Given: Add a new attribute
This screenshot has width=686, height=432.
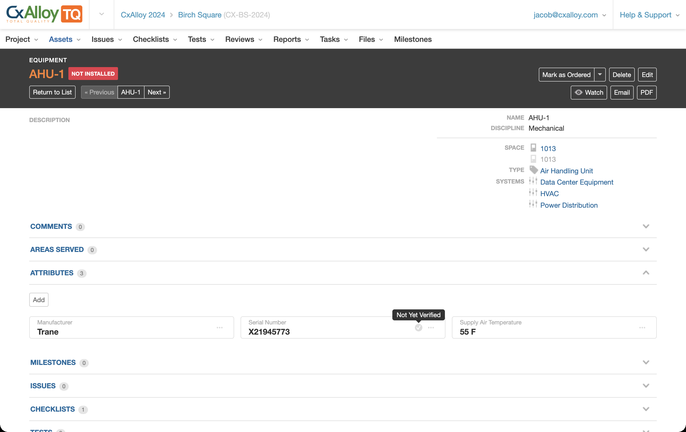Looking at the screenshot, I should pyautogui.click(x=39, y=299).
